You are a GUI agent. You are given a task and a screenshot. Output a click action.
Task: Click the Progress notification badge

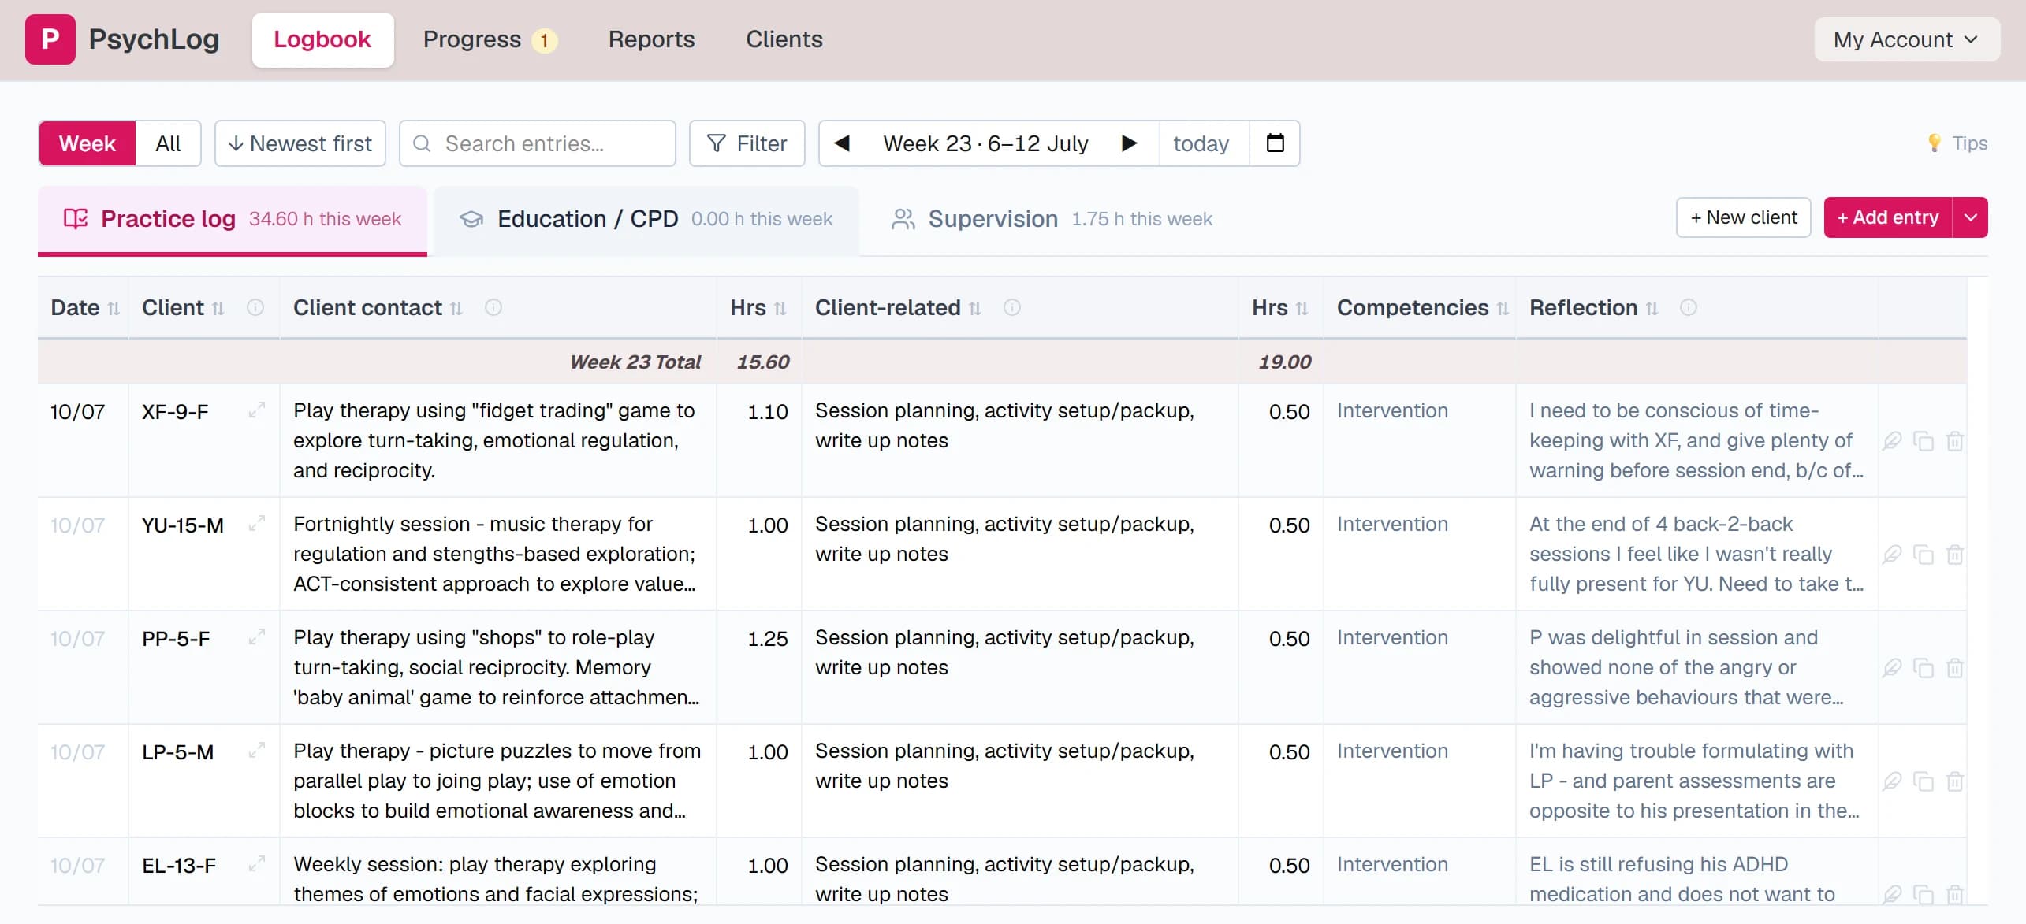tap(544, 40)
